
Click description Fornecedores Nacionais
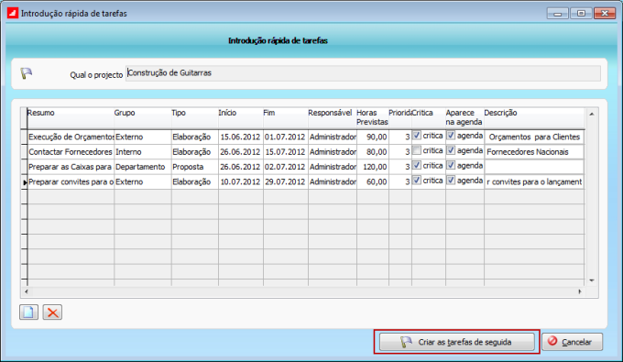(x=534, y=152)
